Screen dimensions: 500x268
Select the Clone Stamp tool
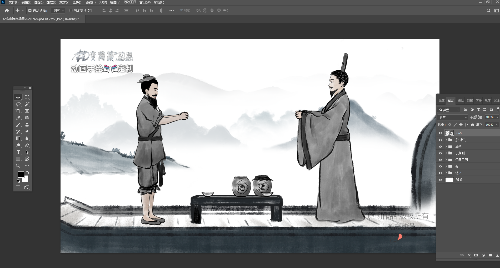click(x=27, y=125)
